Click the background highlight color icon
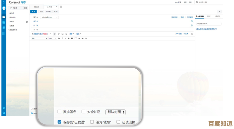 coord(72,38)
